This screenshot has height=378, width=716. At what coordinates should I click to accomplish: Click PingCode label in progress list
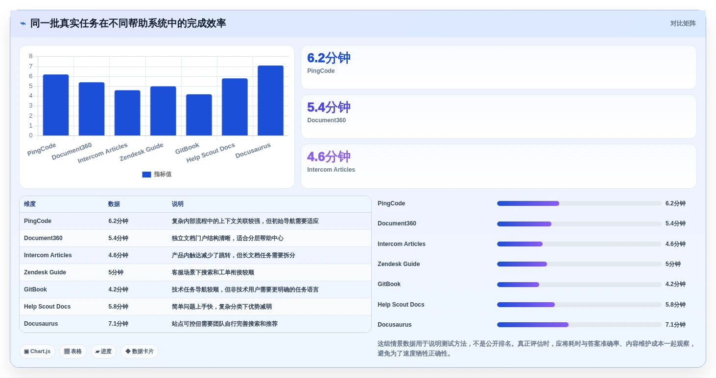pyautogui.click(x=391, y=203)
